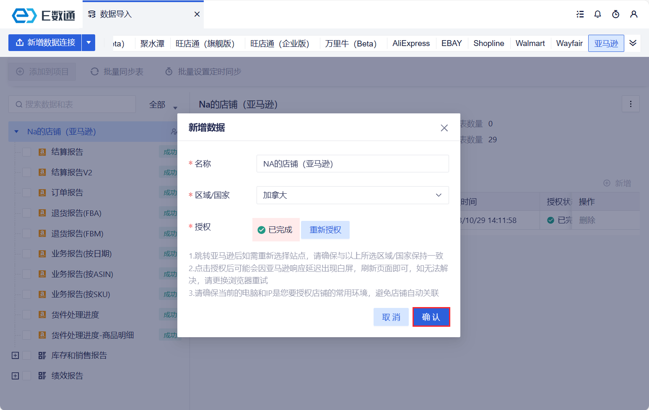
Task: Check the 业务报告(按SKU) checkbox
Action: click(x=26, y=294)
